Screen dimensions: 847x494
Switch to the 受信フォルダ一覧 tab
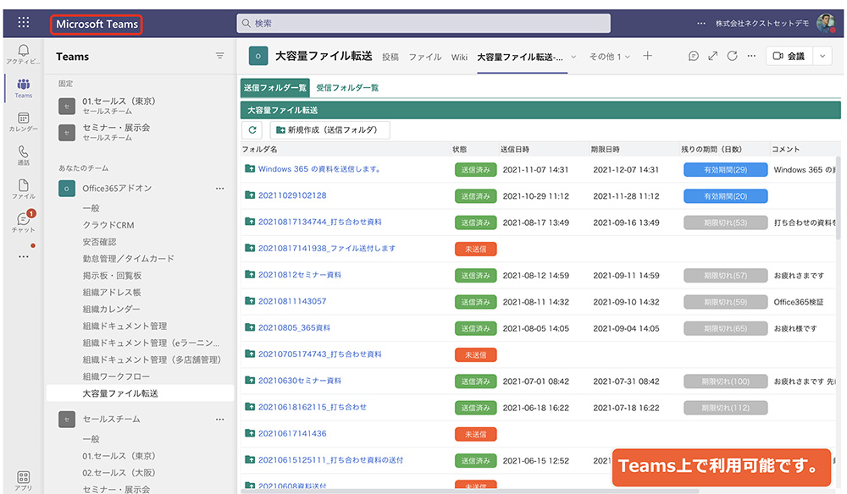click(x=347, y=87)
